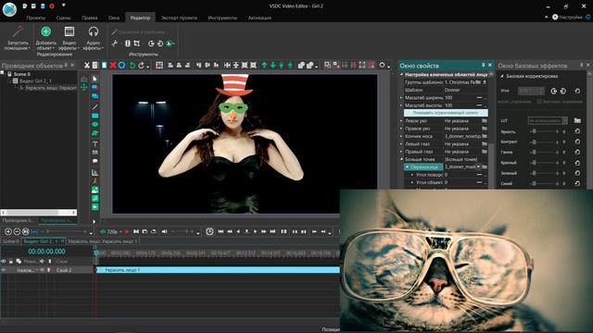Pin the Properties window
The height and width of the screenshot is (333, 593).
click(x=483, y=65)
